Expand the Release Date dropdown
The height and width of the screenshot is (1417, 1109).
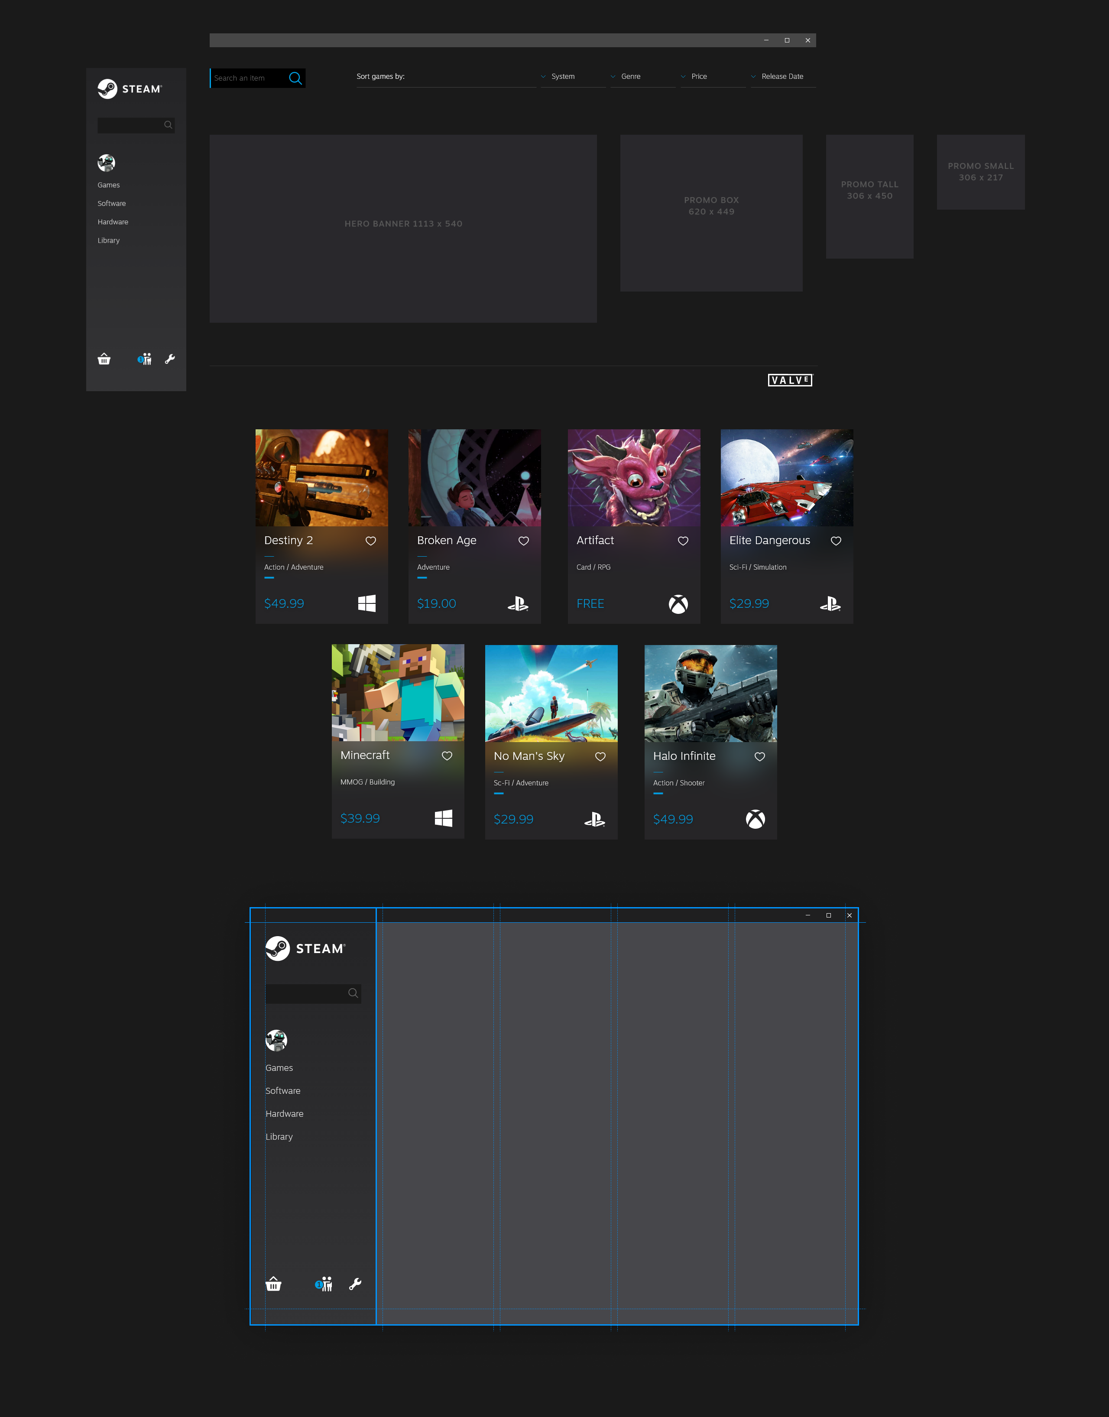point(782,77)
